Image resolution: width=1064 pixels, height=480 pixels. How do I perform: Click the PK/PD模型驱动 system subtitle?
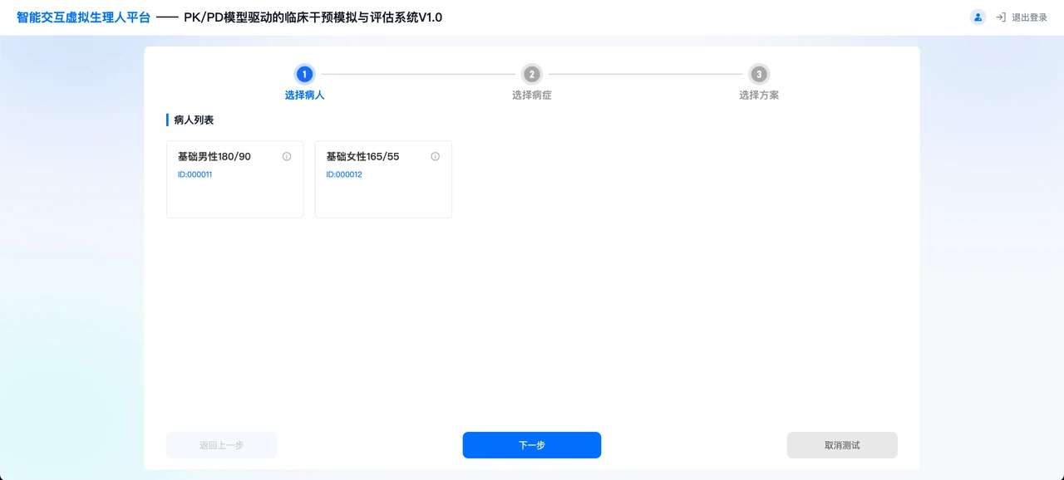point(313,17)
